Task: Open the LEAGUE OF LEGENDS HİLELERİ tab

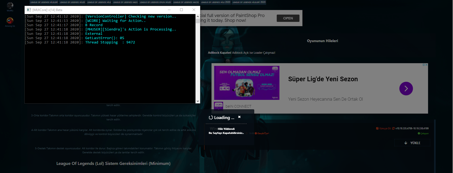Action: 44,2
